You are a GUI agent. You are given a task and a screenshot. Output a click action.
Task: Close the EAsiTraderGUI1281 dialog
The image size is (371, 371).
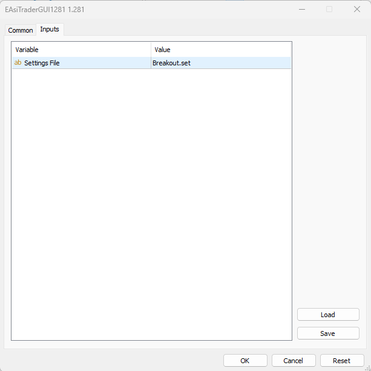point(357,10)
